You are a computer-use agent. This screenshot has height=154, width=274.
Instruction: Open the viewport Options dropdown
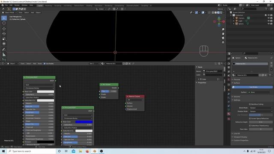(221, 9)
